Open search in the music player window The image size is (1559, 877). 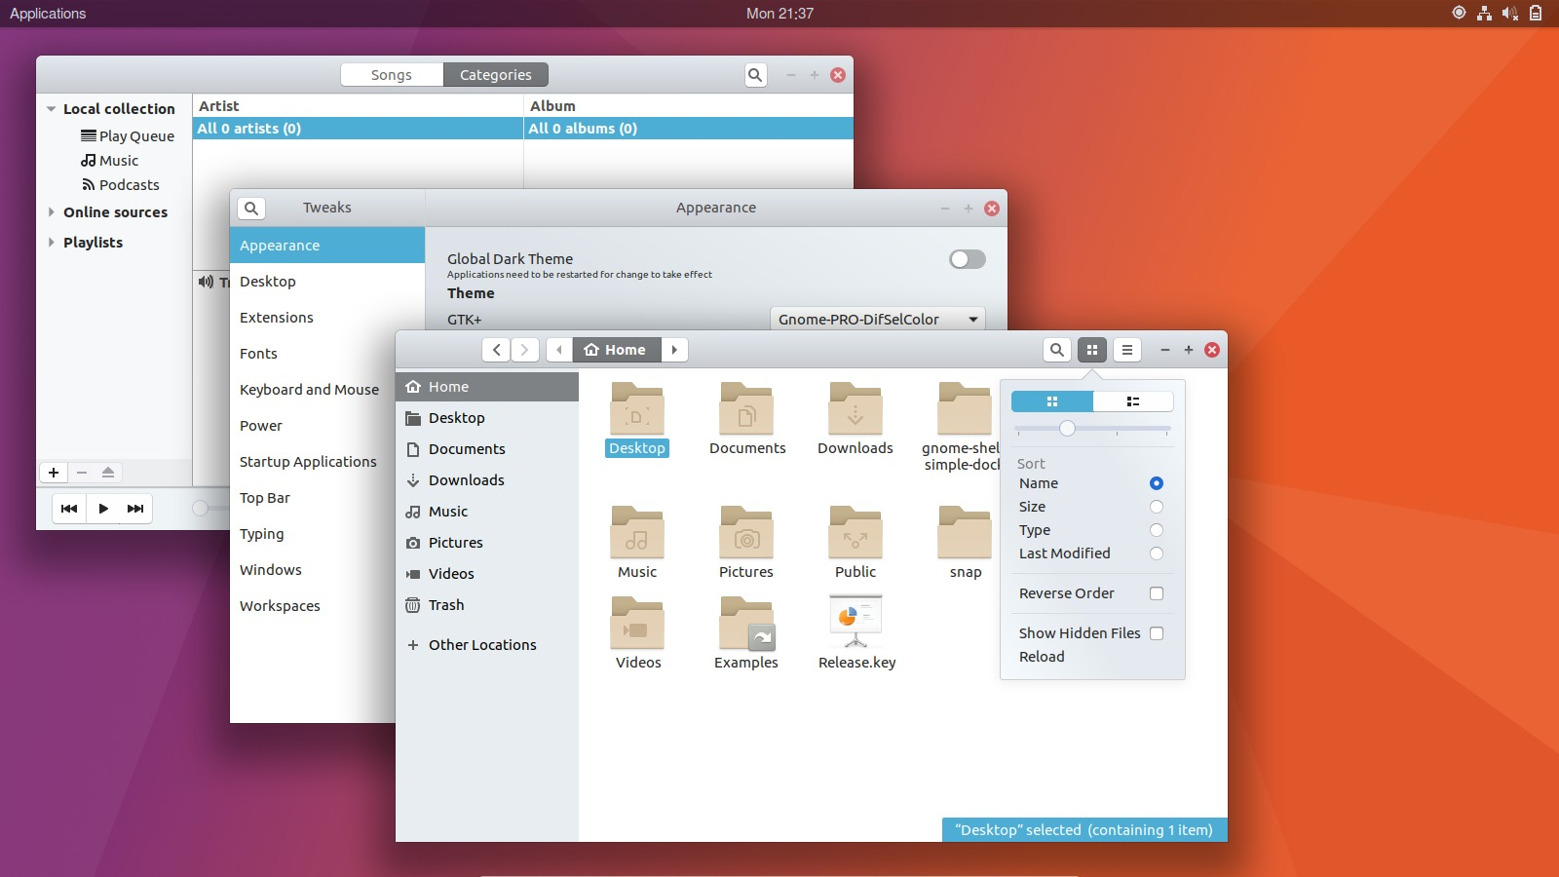755,75
